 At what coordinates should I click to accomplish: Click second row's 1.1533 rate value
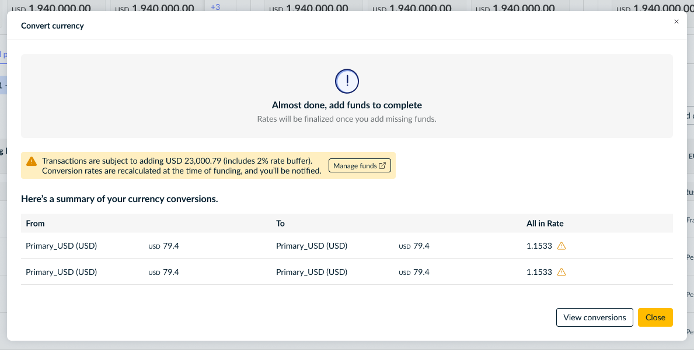(x=539, y=272)
